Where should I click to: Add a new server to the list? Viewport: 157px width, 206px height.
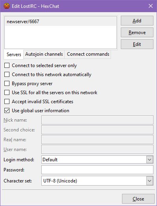[137, 21]
